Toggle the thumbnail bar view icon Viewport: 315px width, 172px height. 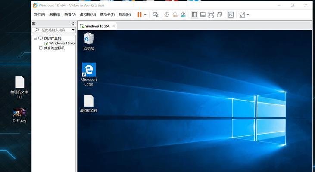tap(203, 15)
